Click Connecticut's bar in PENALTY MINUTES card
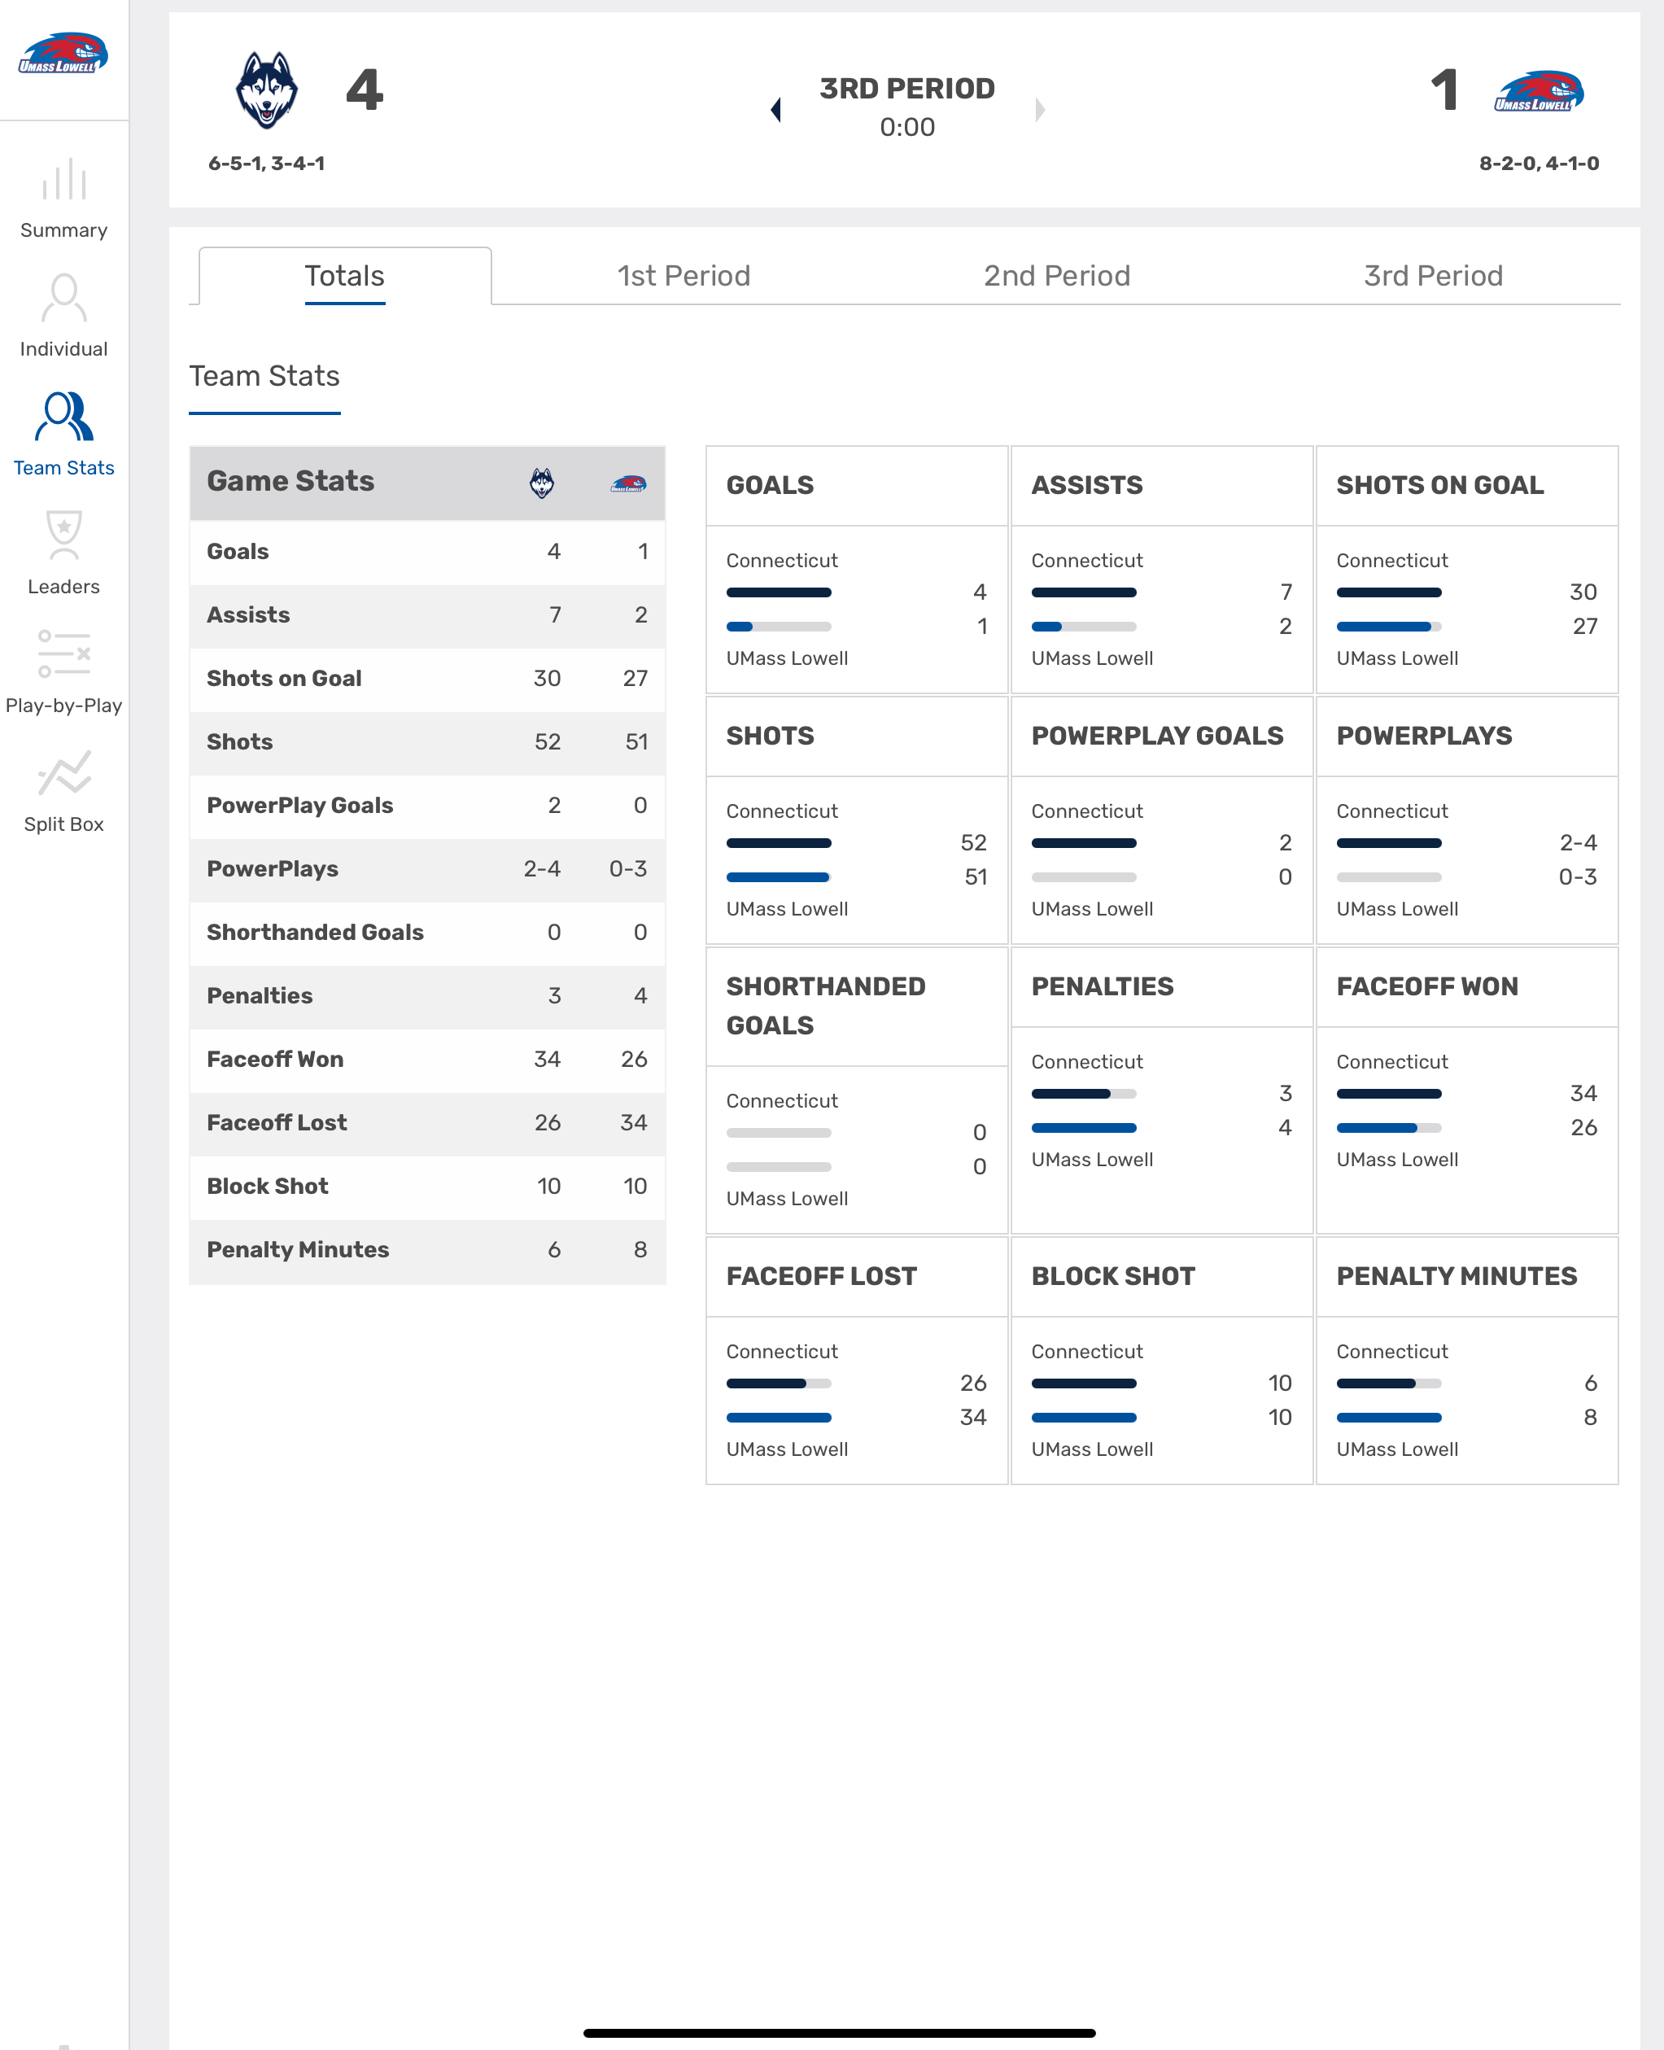Viewport: 1664px width, 2050px height. (x=1389, y=1383)
